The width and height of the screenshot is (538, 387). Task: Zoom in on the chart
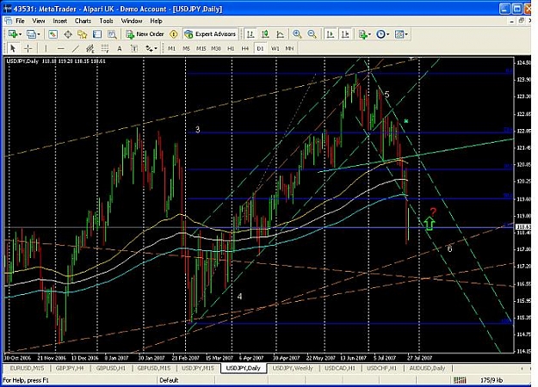point(297,34)
